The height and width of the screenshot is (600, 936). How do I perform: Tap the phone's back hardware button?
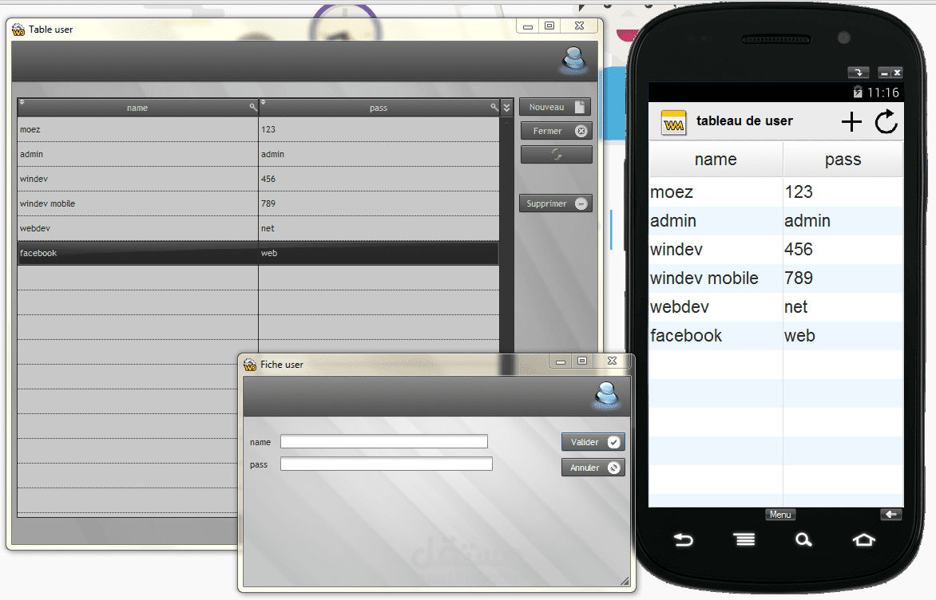pyautogui.click(x=684, y=540)
